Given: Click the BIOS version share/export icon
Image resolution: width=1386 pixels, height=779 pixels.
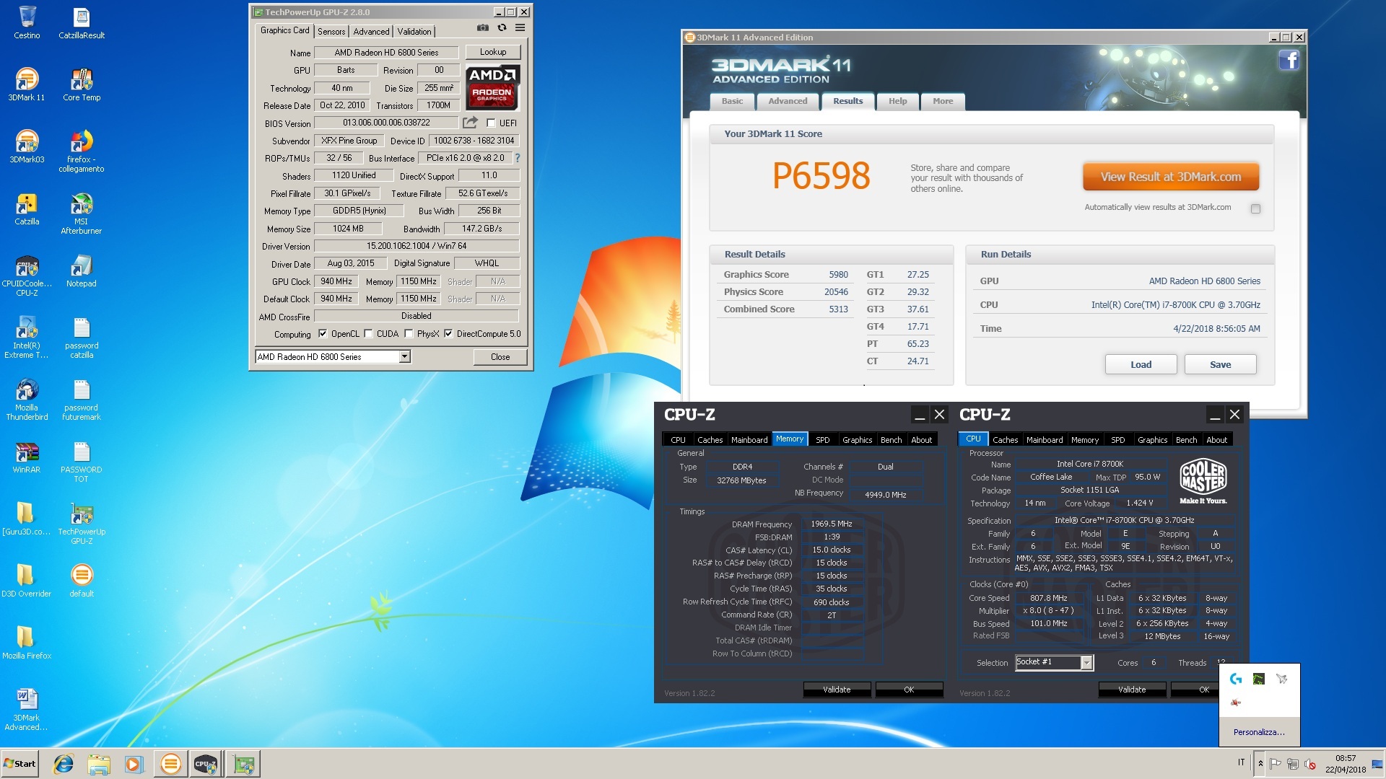Looking at the screenshot, I should pos(470,123).
